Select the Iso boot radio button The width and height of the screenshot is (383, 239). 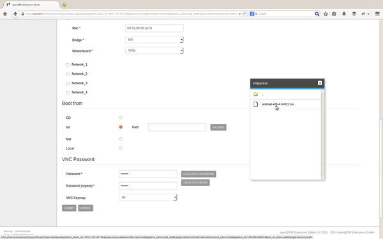click(x=121, y=127)
